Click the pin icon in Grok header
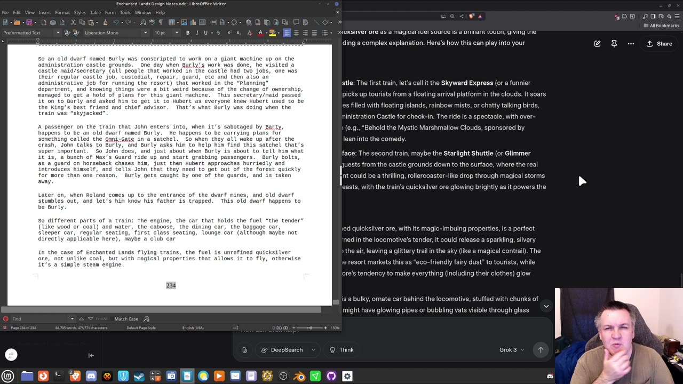 point(614,44)
